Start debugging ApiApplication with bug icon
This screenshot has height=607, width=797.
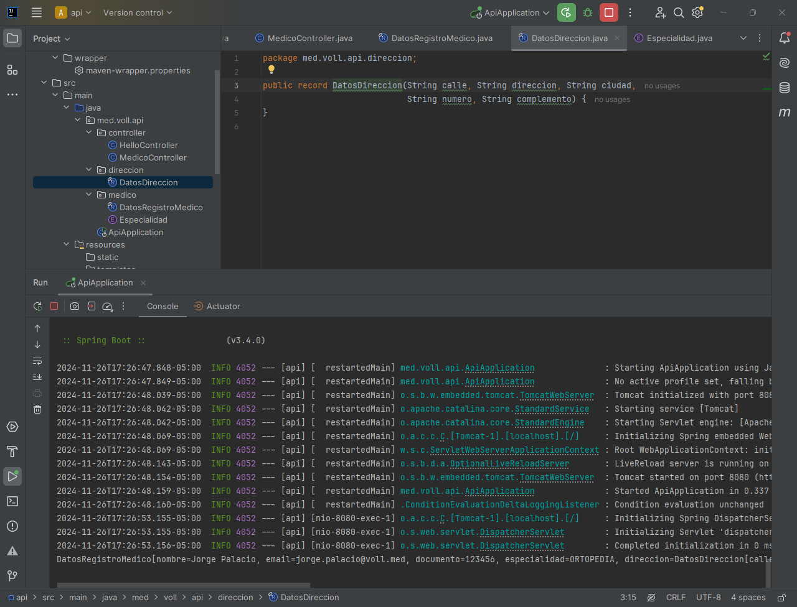(587, 12)
